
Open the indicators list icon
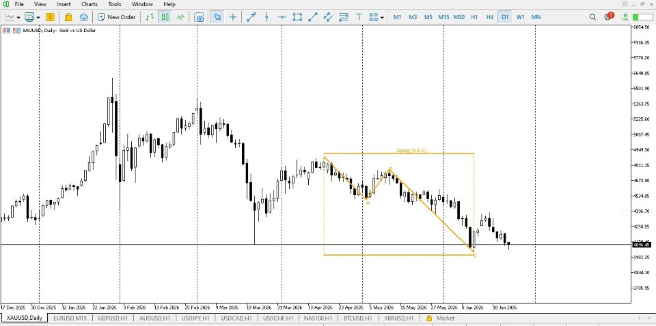(x=29, y=17)
